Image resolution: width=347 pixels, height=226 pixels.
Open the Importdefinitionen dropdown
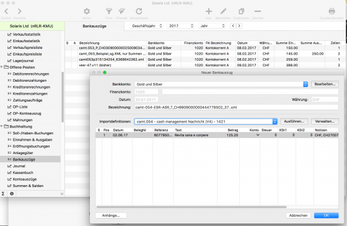(x=206, y=121)
